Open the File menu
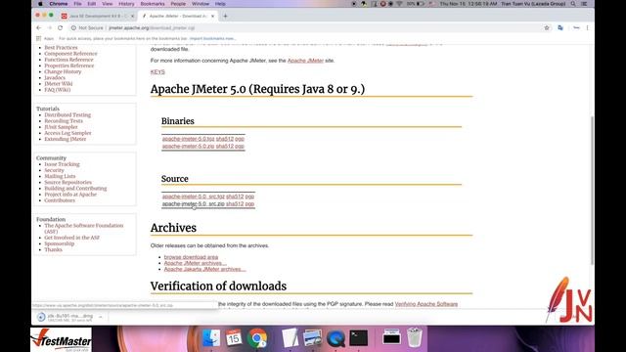 point(77,4)
